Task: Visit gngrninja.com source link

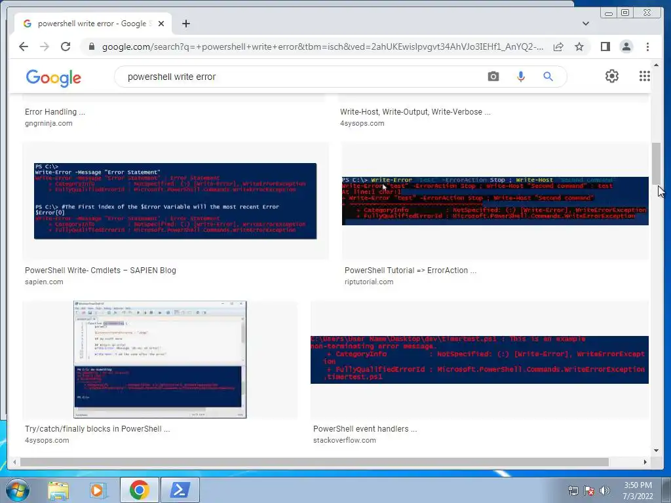Action: click(x=48, y=123)
